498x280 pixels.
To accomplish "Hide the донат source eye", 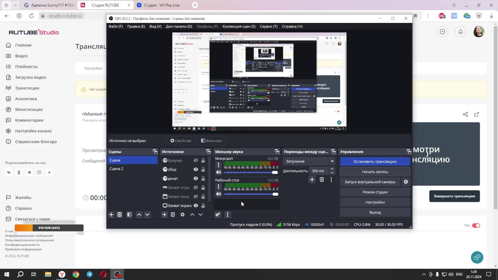I will point(196,179).
